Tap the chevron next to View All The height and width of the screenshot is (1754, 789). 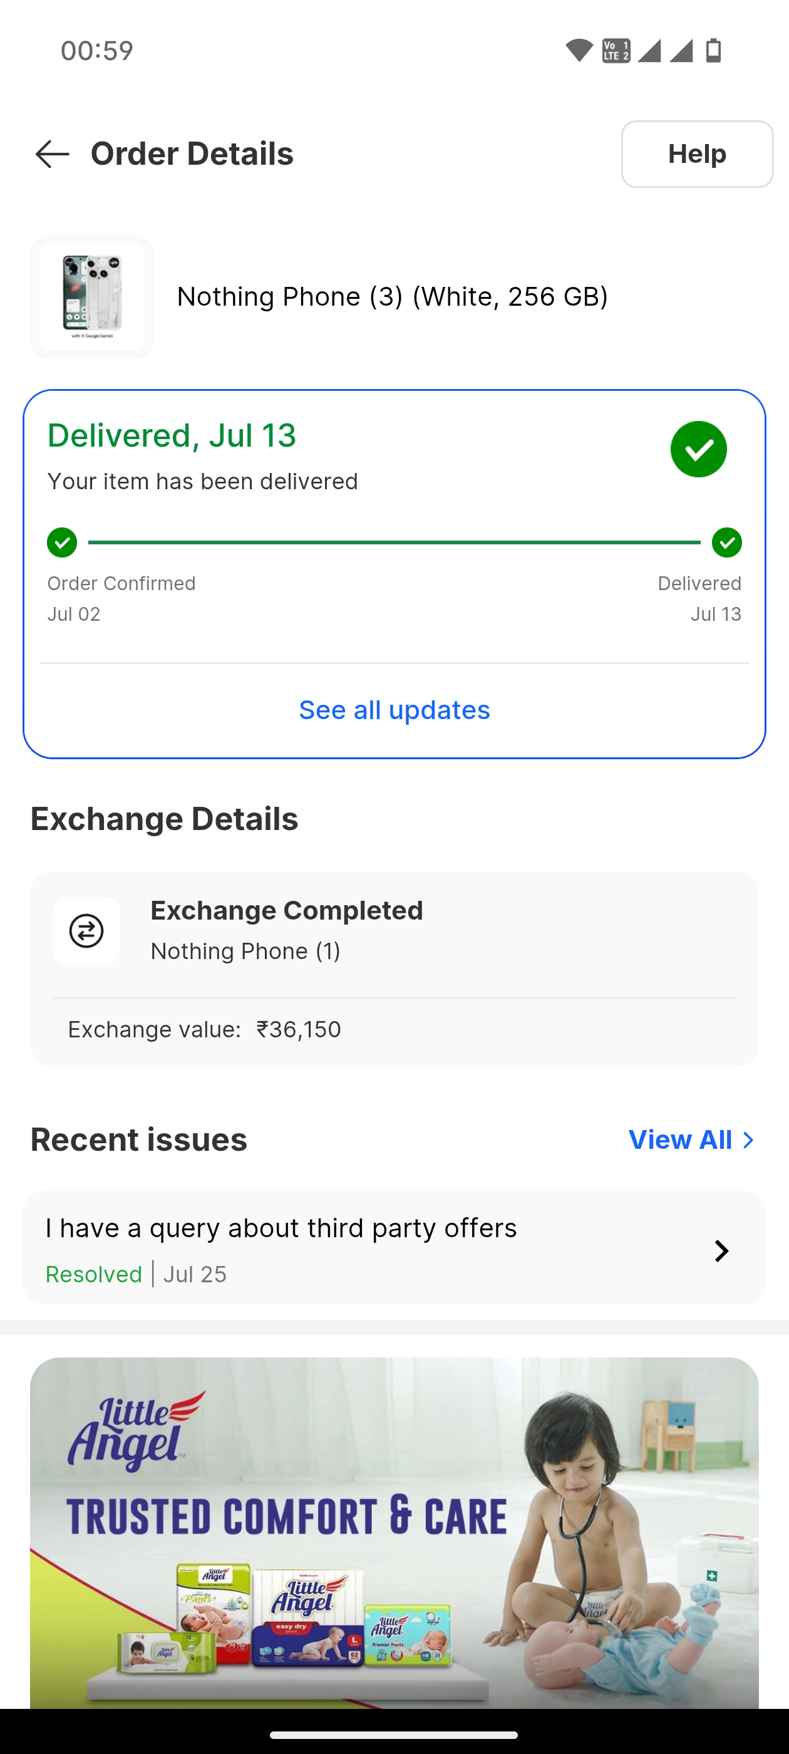pos(748,1141)
